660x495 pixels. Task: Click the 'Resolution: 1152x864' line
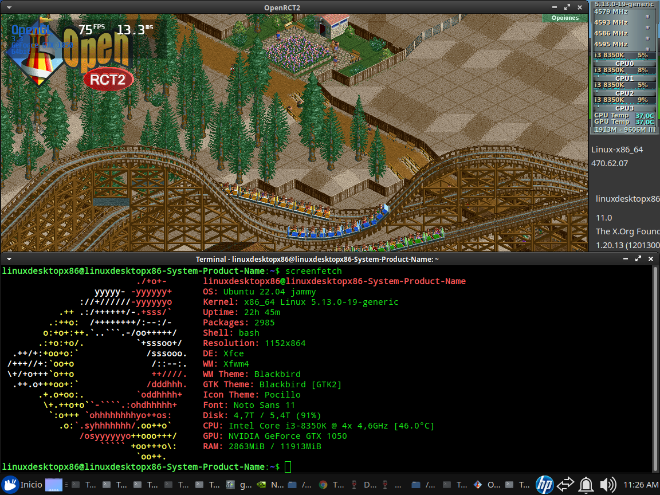[x=254, y=343]
